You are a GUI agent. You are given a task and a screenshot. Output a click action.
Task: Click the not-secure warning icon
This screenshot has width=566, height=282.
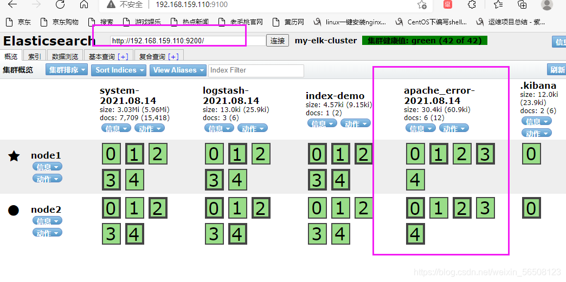(111, 5)
